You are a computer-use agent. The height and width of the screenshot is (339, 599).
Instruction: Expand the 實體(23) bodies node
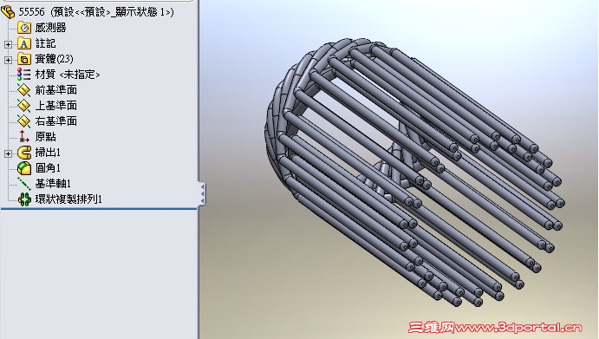point(8,60)
